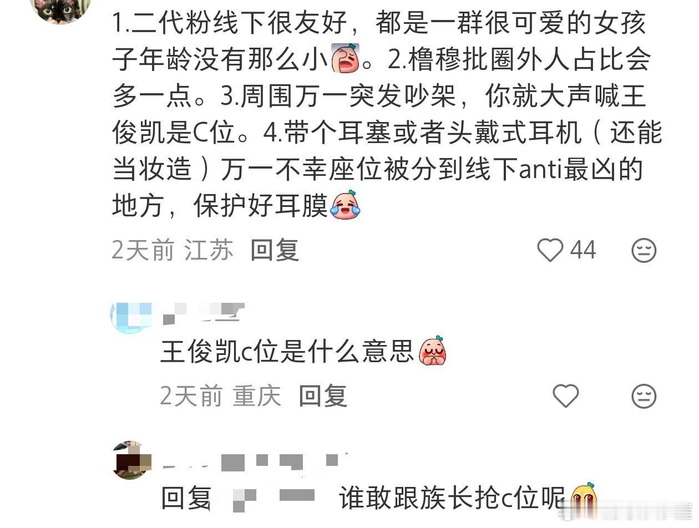
Task: Like the 王俊凯c位是什么意思 reply
Action: 566,397
